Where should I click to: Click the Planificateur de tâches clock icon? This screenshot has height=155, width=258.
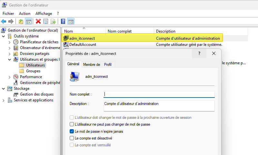click(x=16, y=42)
